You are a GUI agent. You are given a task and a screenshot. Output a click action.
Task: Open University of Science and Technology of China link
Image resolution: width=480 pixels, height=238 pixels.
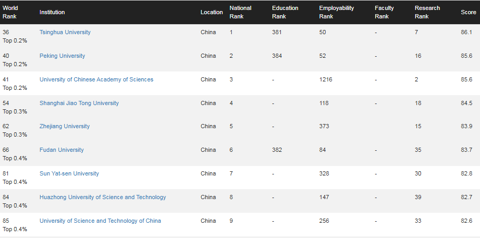[100, 221]
